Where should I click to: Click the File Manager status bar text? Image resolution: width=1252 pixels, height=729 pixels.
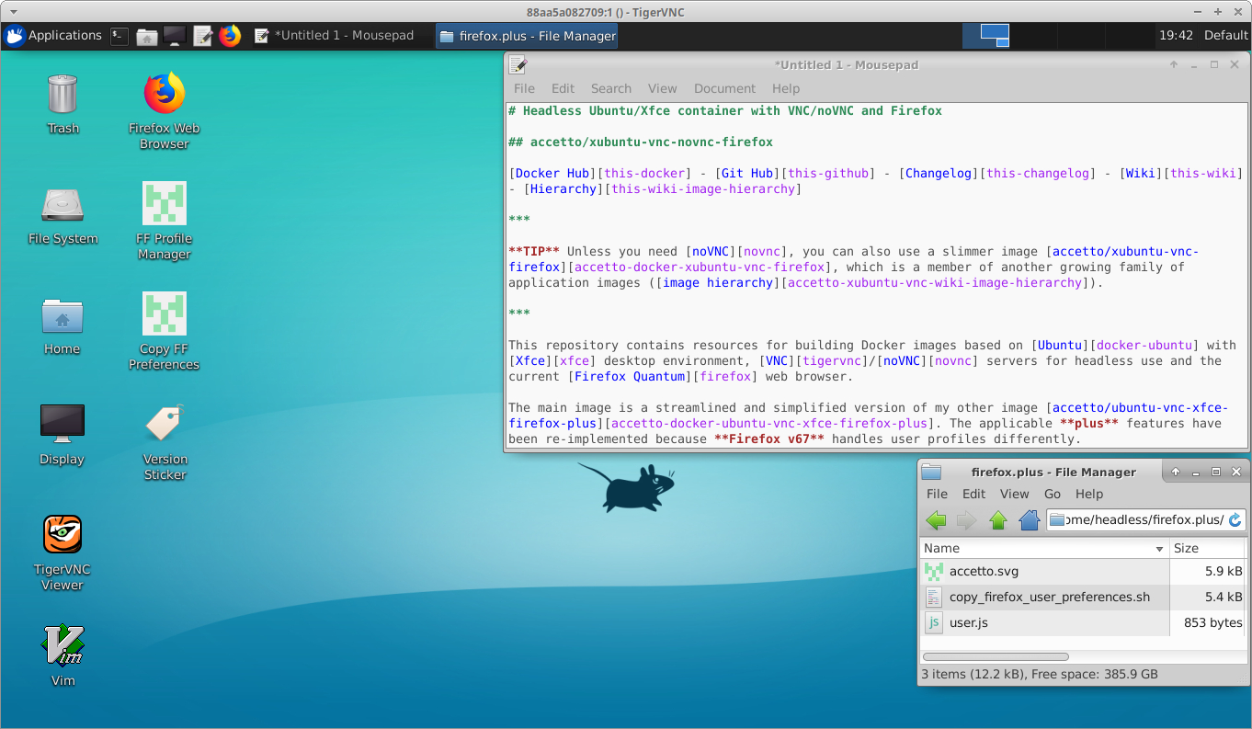[x=1040, y=674]
